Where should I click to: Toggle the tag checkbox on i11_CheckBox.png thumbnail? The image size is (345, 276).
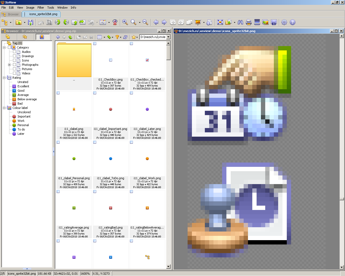[95, 44]
